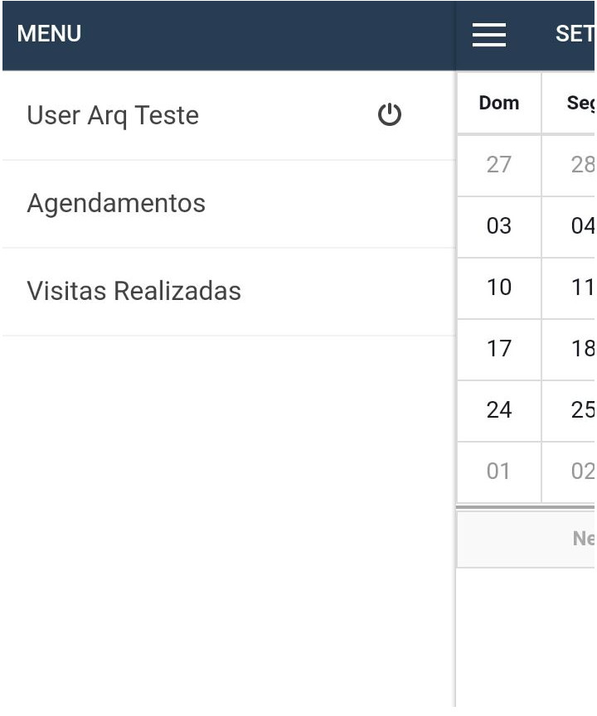This screenshot has width=597, height=716.
Task: Select the User Arq Teste entry
Action: 113,115
